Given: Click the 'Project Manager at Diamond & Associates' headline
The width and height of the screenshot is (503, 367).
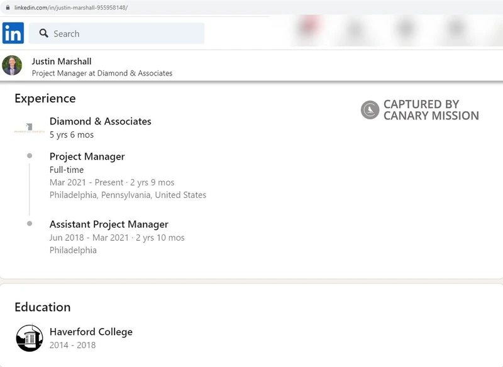Looking at the screenshot, I should 102,73.
